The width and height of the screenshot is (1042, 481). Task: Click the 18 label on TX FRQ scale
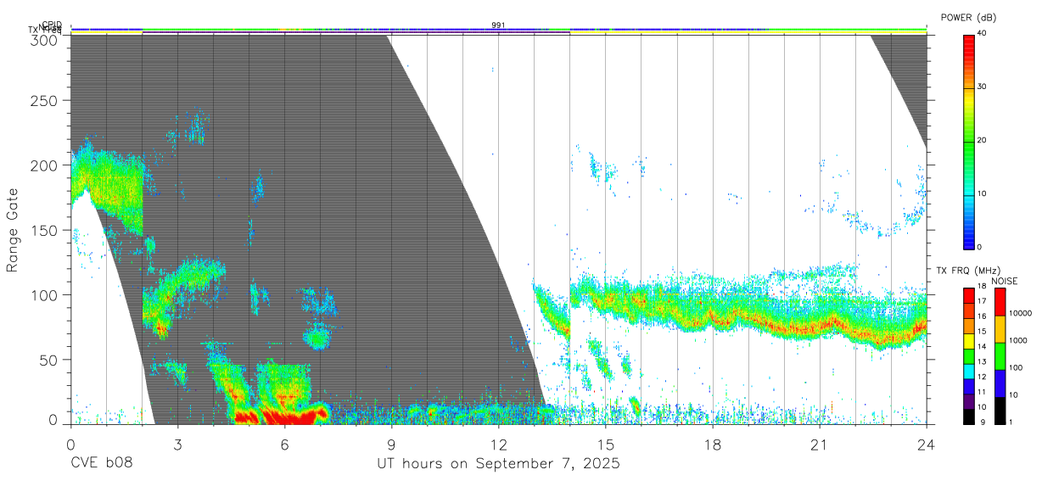tap(983, 288)
